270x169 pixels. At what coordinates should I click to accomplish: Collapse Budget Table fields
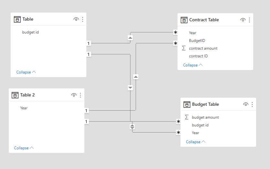point(196,142)
